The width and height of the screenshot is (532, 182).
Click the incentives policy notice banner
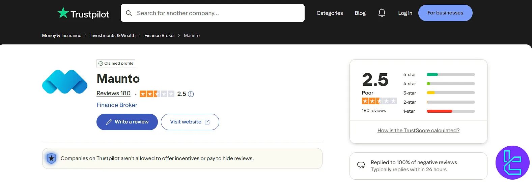[x=182, y=158]
